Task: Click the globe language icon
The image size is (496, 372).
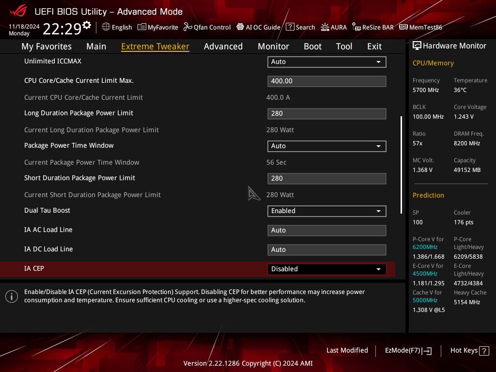Action: [x=106, y=27]
